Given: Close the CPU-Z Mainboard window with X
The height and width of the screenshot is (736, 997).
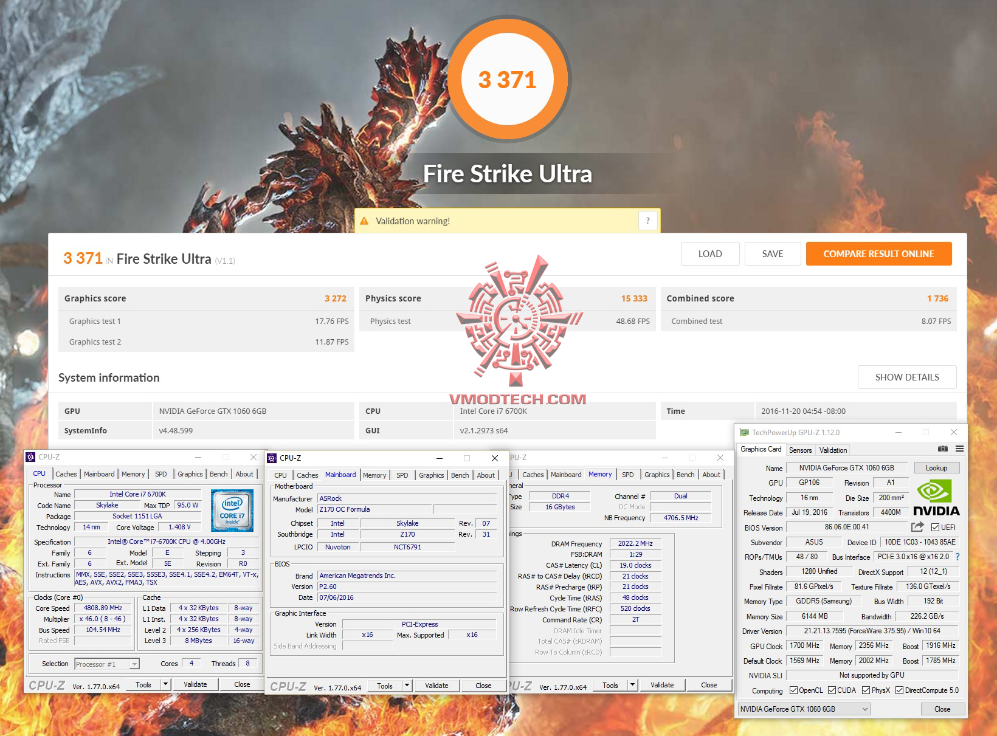Looking at the screenshot, I should (495, 458).
